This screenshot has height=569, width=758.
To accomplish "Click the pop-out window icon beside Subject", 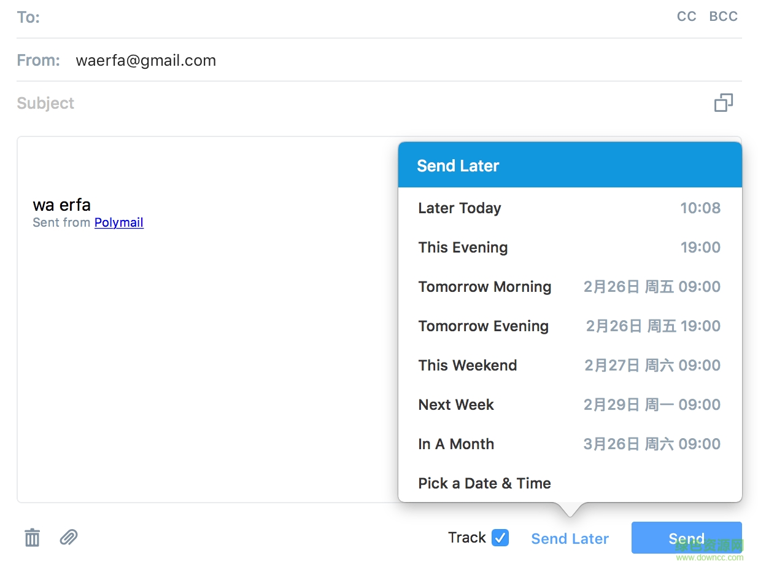I will 724,103.
